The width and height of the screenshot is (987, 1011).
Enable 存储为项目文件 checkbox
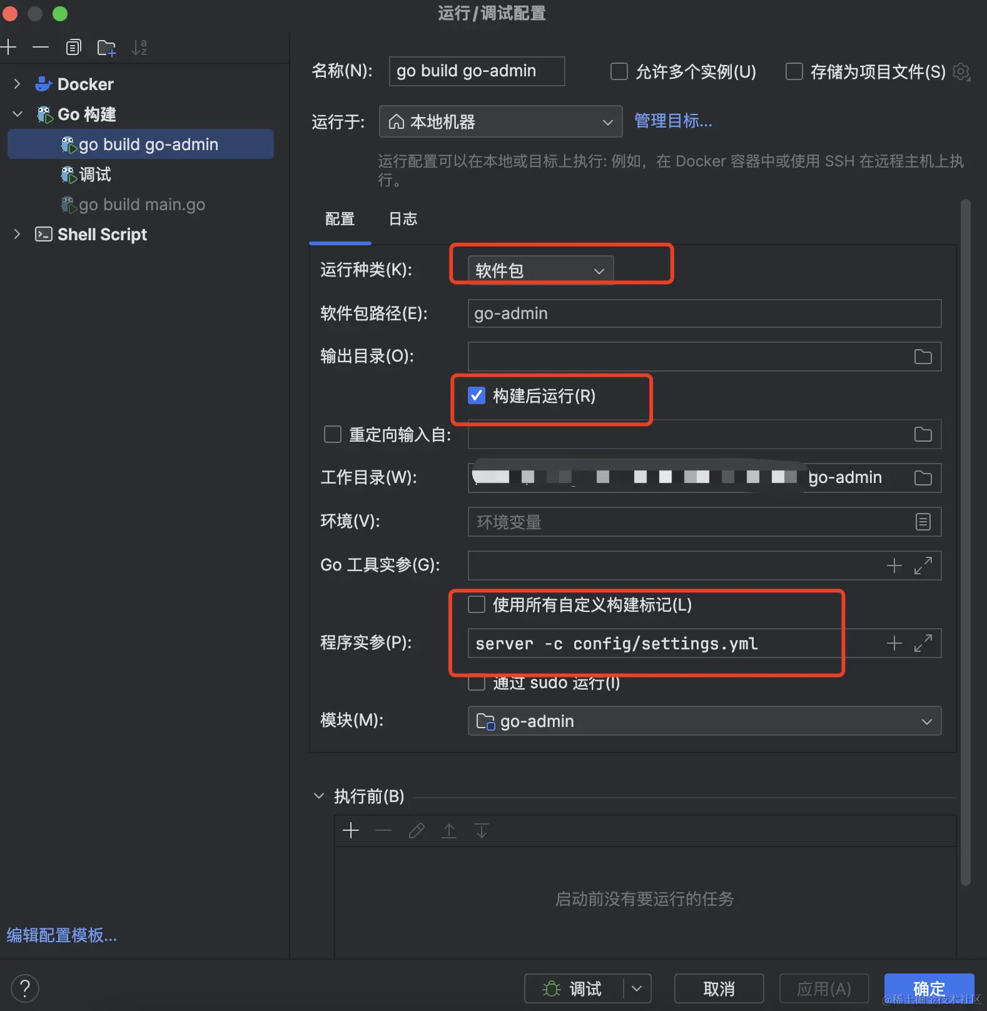click(x=794, y=71)
